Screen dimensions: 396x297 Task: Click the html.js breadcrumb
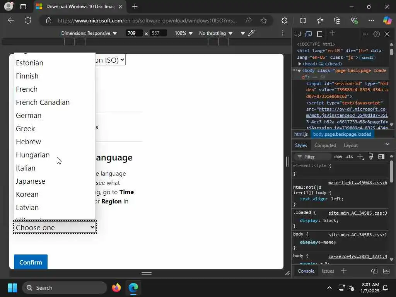coord(301,134)
